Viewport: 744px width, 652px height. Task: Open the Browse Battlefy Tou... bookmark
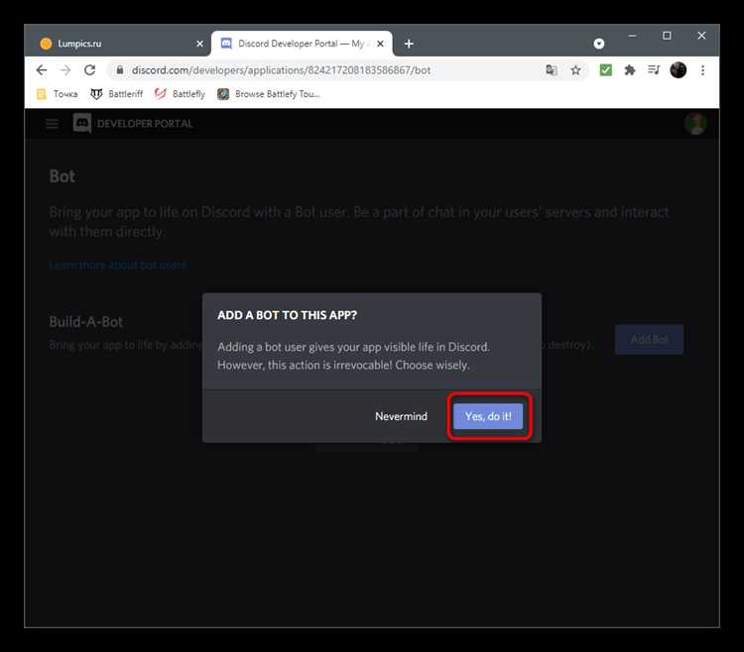coord(269,94)
